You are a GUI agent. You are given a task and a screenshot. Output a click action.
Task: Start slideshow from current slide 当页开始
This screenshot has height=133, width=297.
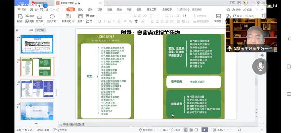coord(52,18)
